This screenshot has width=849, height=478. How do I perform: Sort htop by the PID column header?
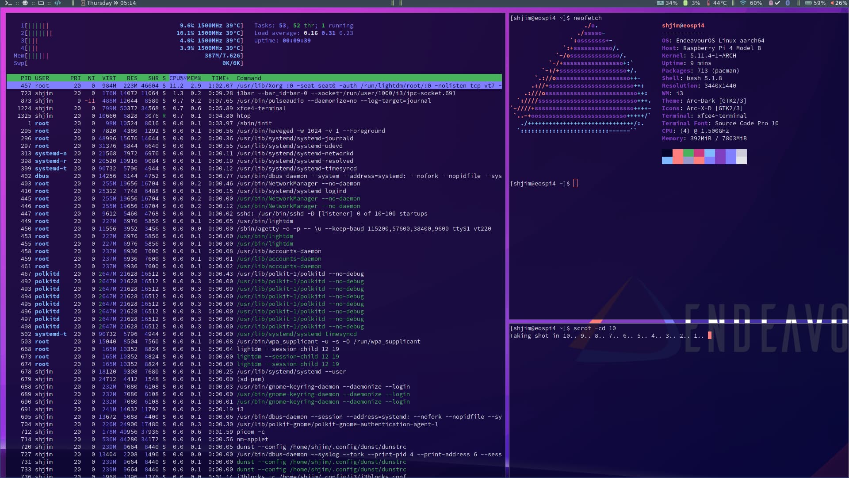pyautogui.click(x=26, y=78)
